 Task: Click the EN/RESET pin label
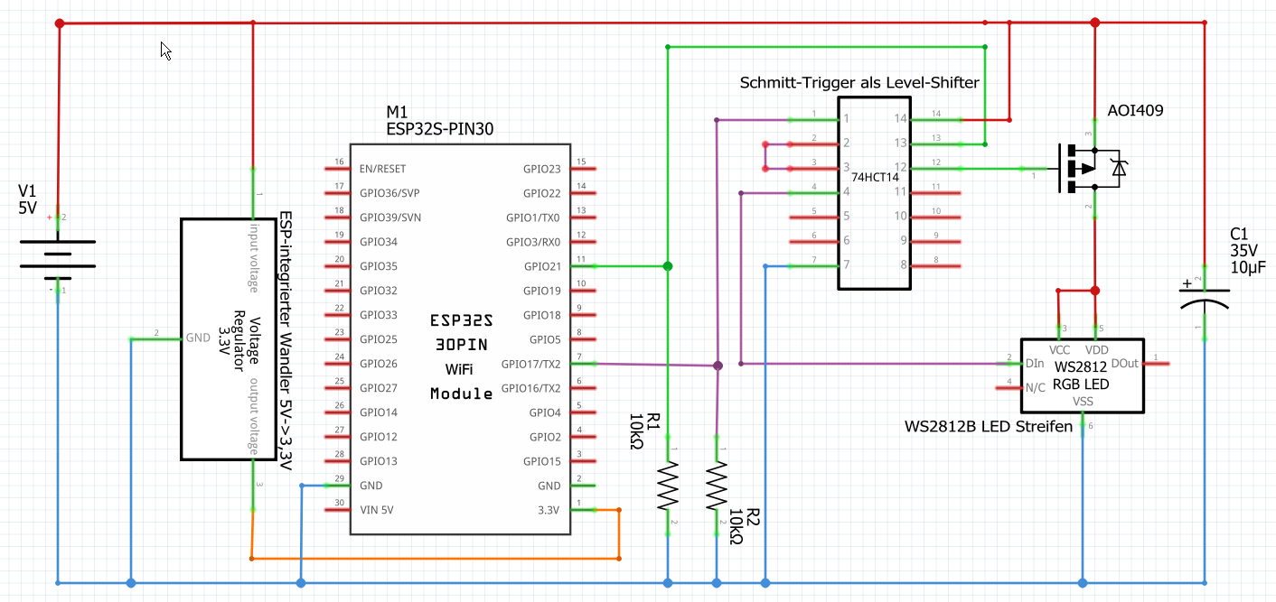(x=382, y=169)
